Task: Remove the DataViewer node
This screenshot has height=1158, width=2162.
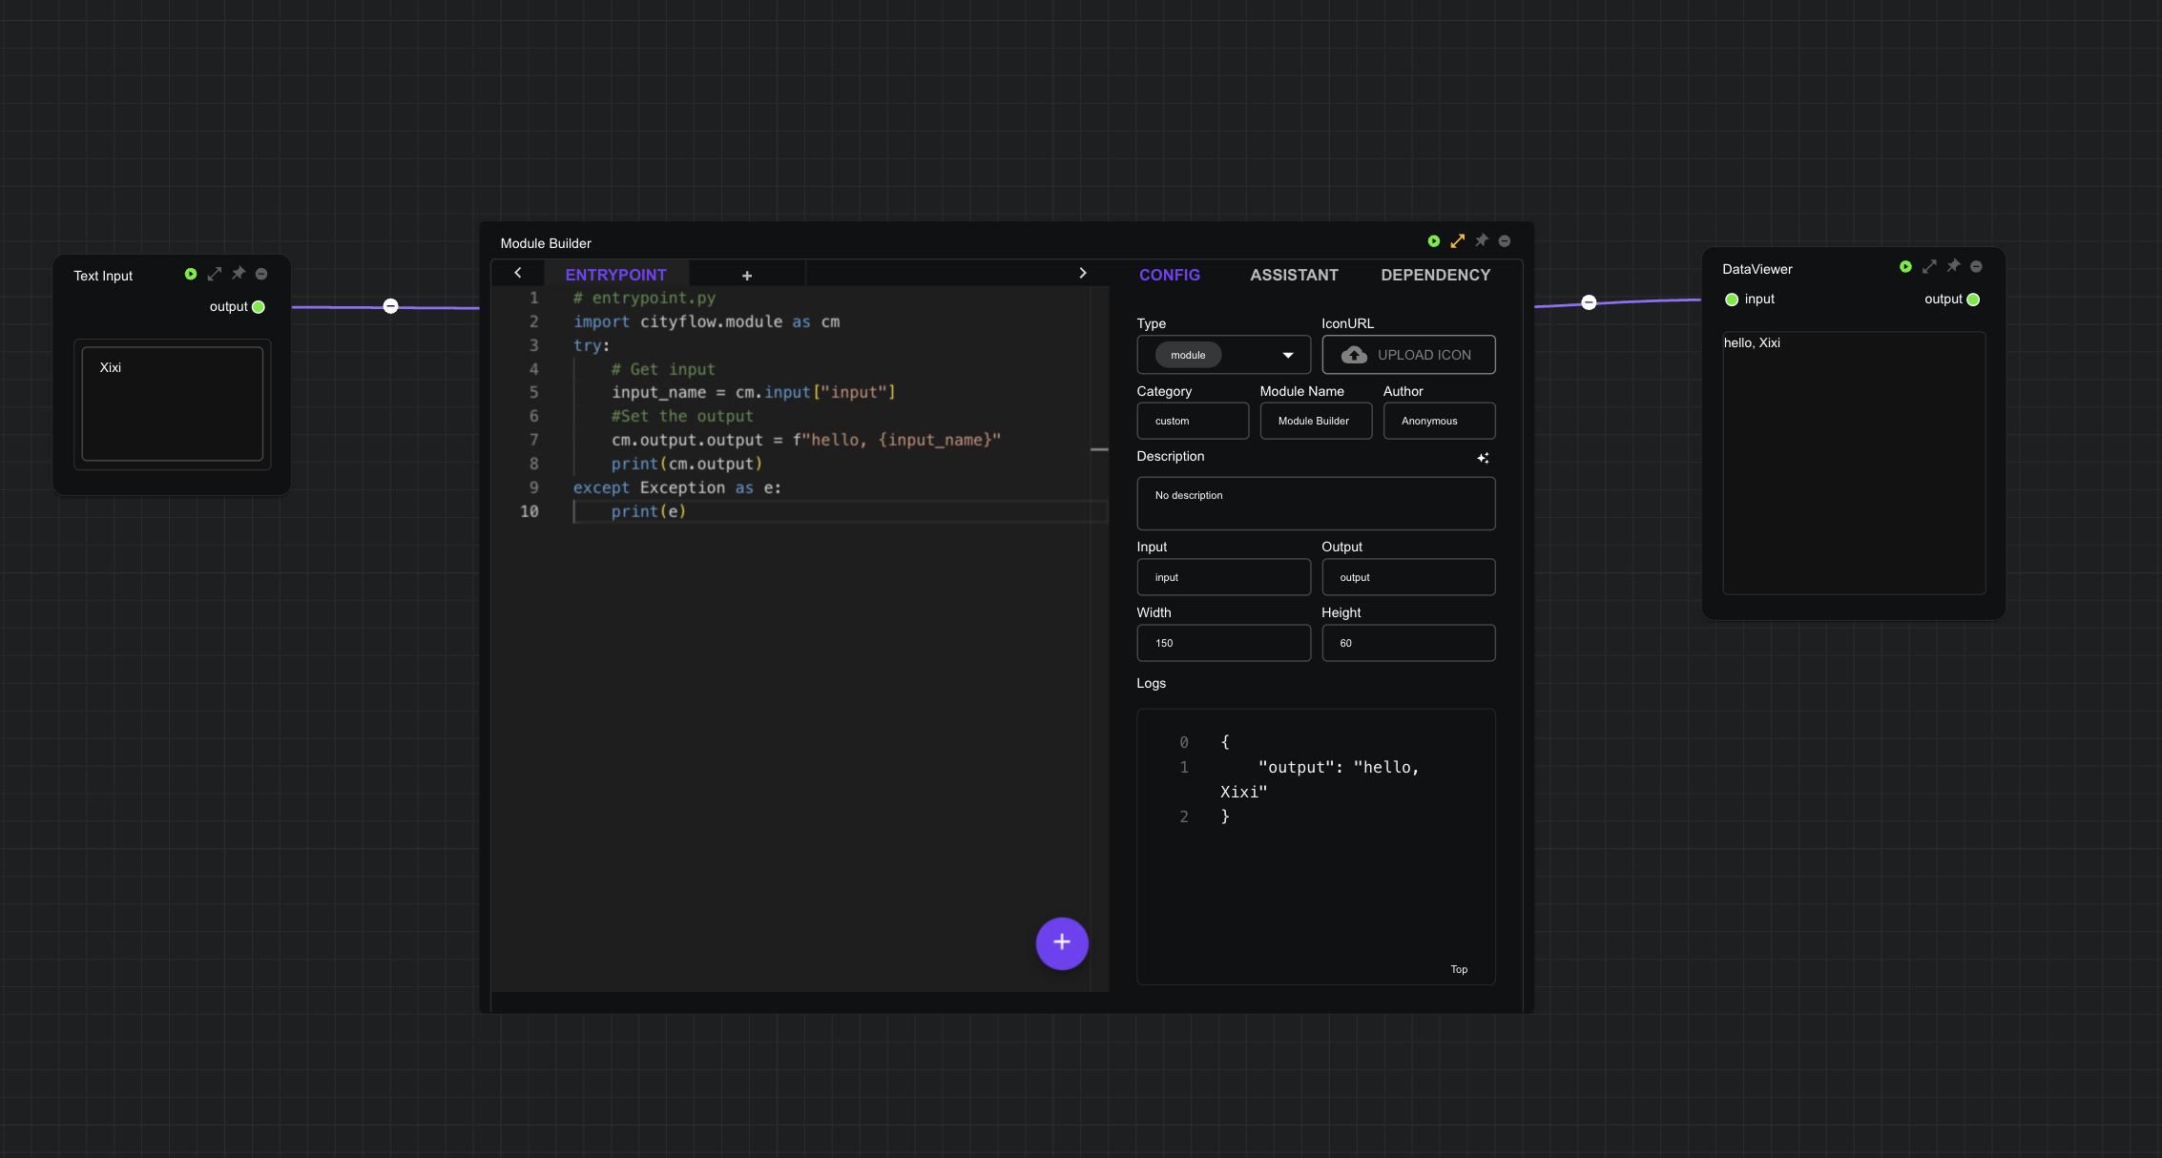Action: pyautogui.click(x=1976, y=267)
